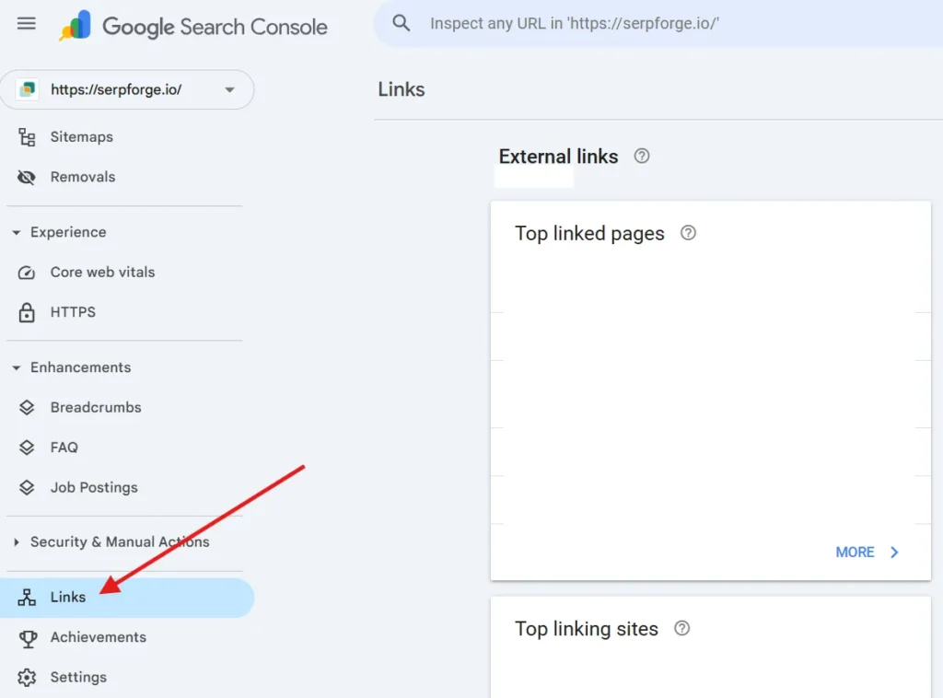Open the Enhancements section header
Screen dimensions: 943x698
(80, 366)
